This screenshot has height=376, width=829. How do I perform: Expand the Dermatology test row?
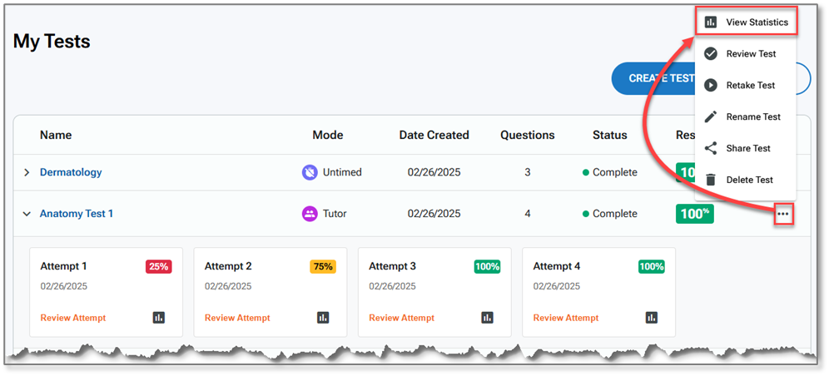[x=27, y=172]
